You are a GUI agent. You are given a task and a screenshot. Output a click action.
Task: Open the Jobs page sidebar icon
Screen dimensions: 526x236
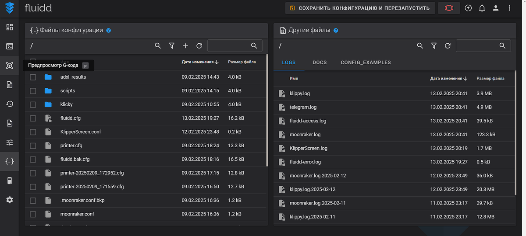click(10, 85)
